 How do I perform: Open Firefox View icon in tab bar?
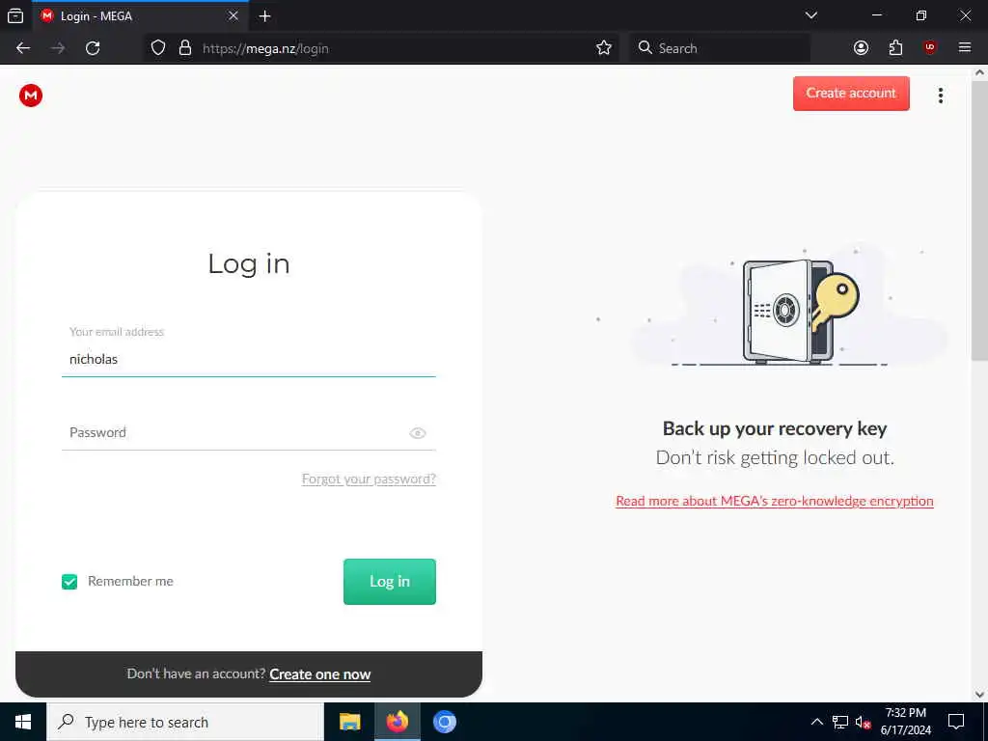tap(15, 16)
